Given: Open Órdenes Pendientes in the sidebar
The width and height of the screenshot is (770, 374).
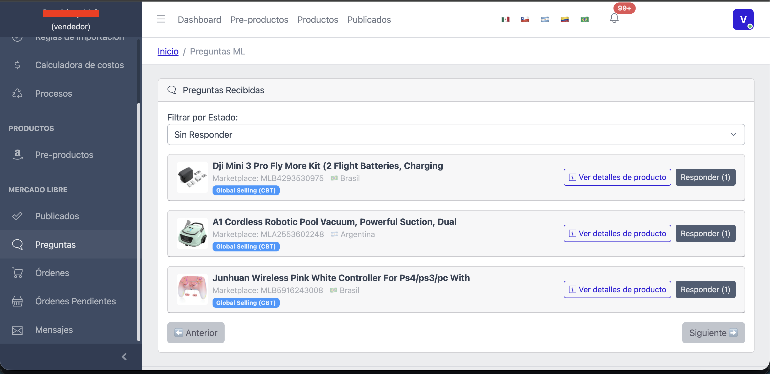Looking at the screenshot, I should 75,301.
